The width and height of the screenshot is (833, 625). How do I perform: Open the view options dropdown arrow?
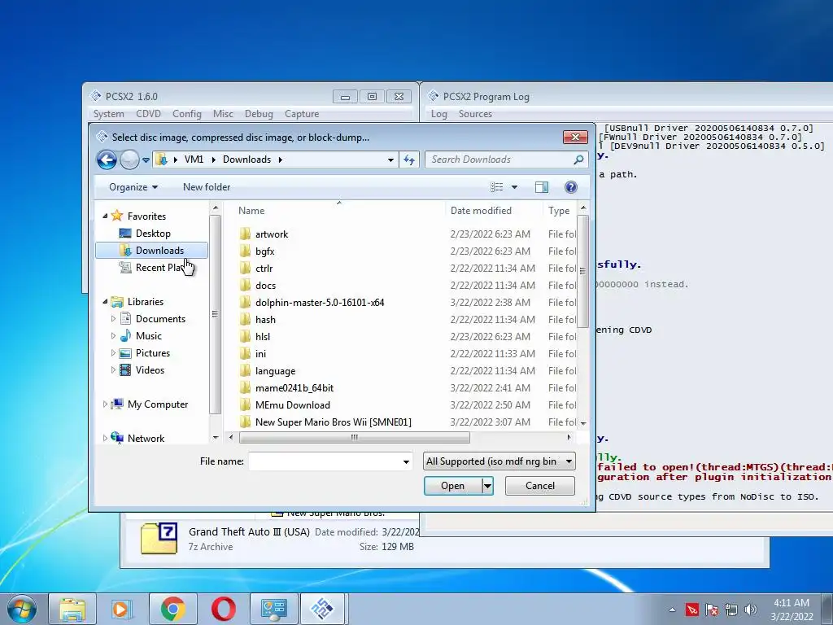(x=514, y=187)
